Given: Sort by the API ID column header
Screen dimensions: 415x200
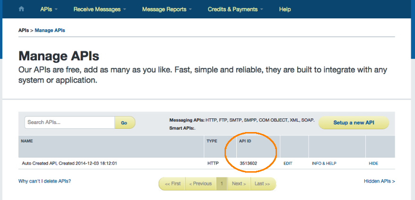Looking at the screenshot, I should coord(245,141).
